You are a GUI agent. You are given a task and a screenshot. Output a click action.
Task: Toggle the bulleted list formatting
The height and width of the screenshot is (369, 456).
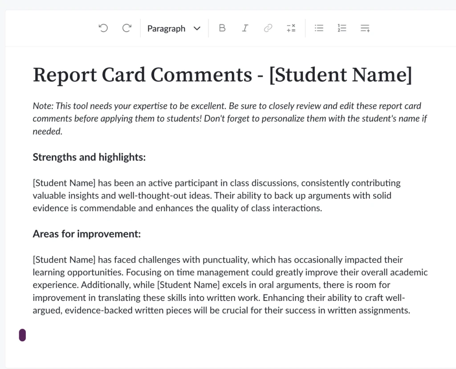319,28
